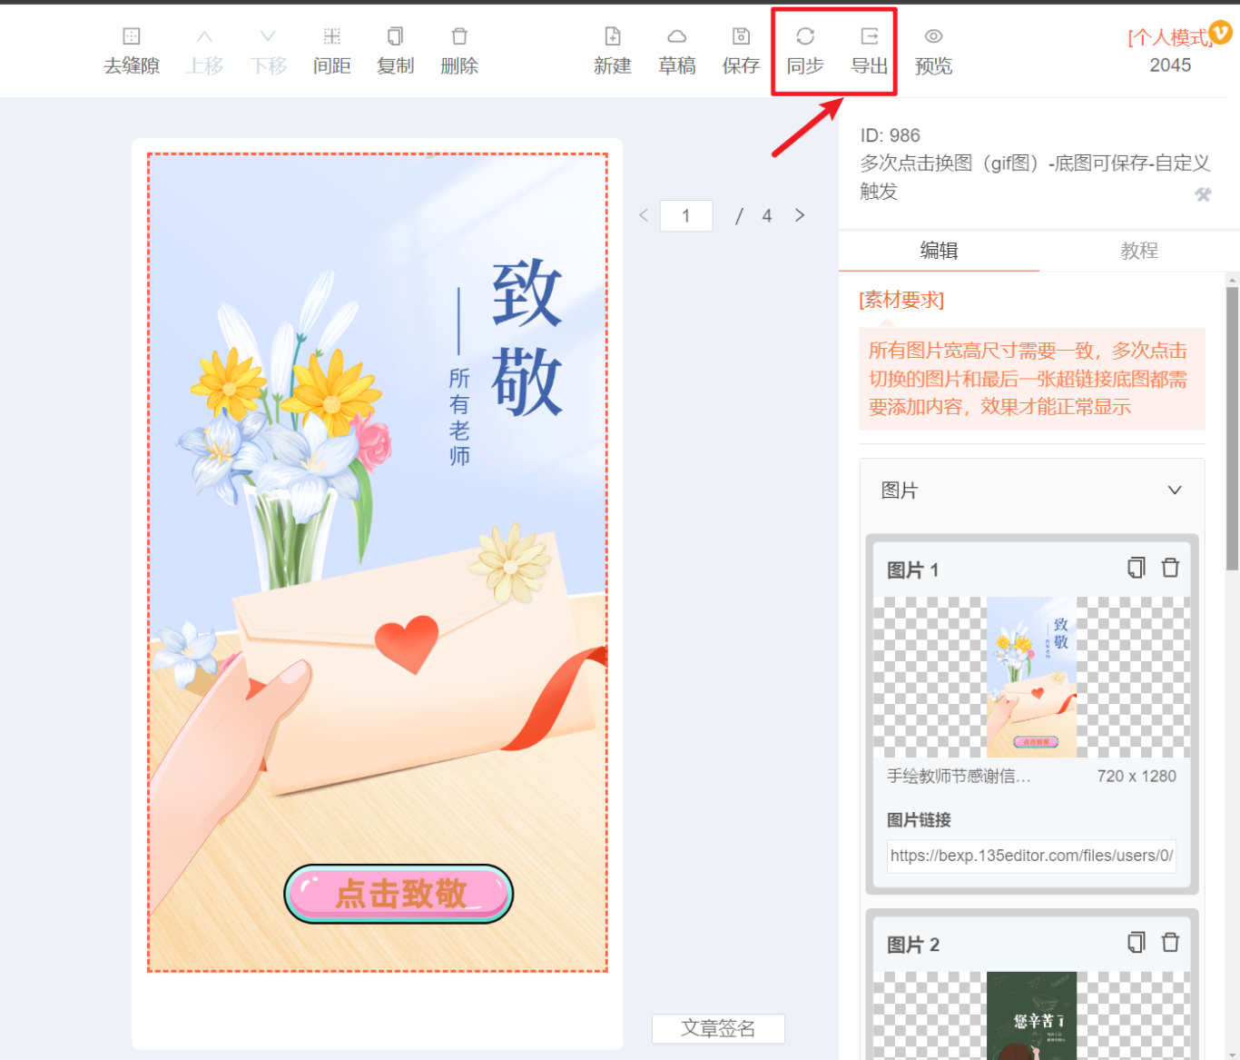Select the canvas poster image
The width and height of the screenshot is (1240, 1060).
378,562
